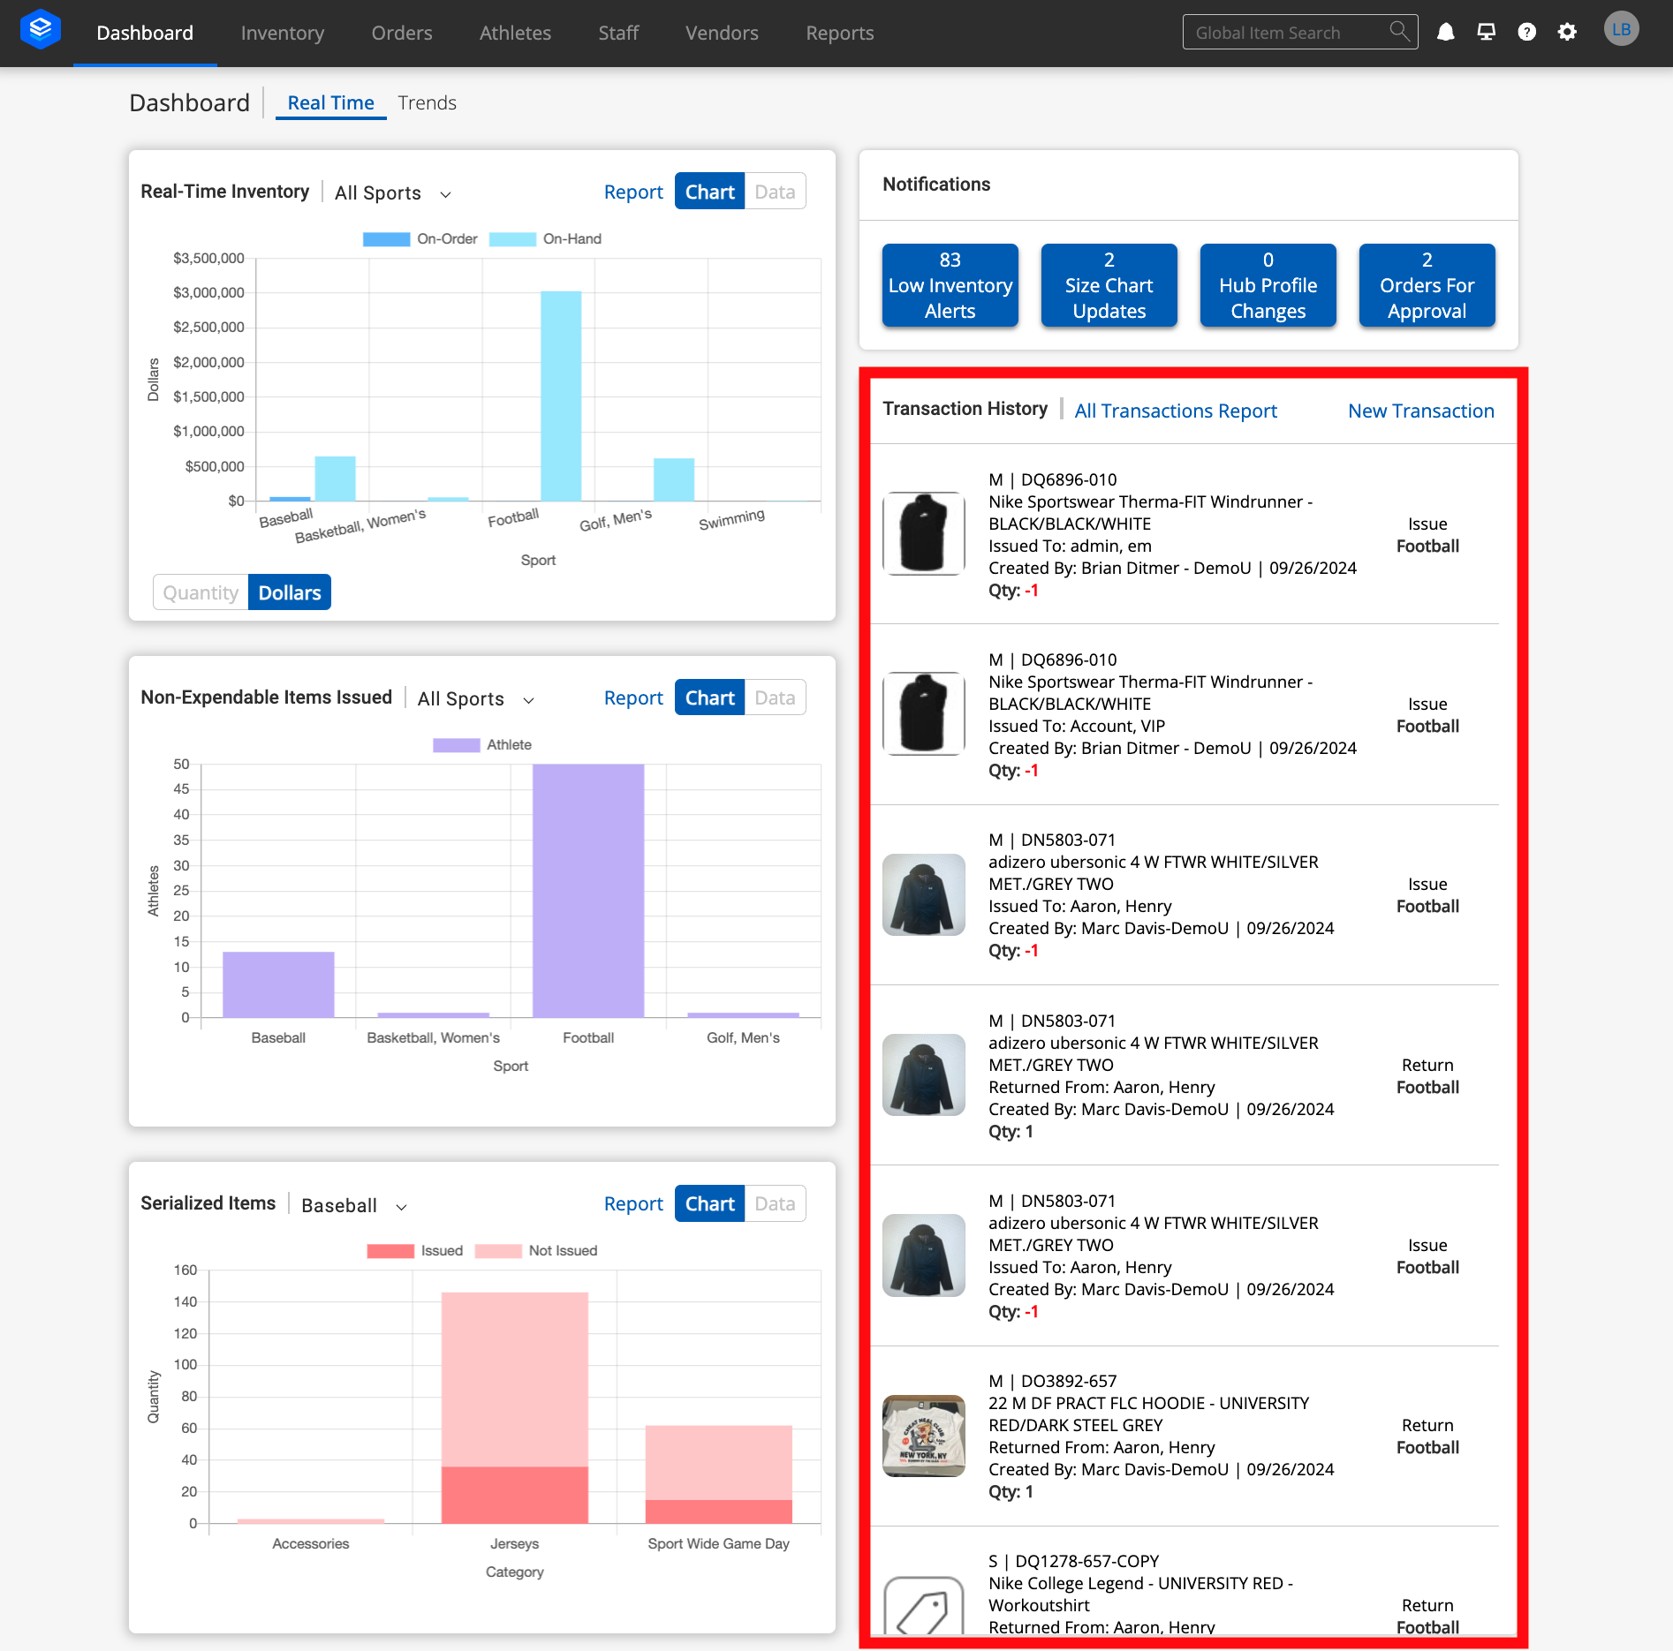Image resolution: width=1673 pixels, height=1651 pixels.
Task: Click the monitor display icon
Action: point(1487,33)
